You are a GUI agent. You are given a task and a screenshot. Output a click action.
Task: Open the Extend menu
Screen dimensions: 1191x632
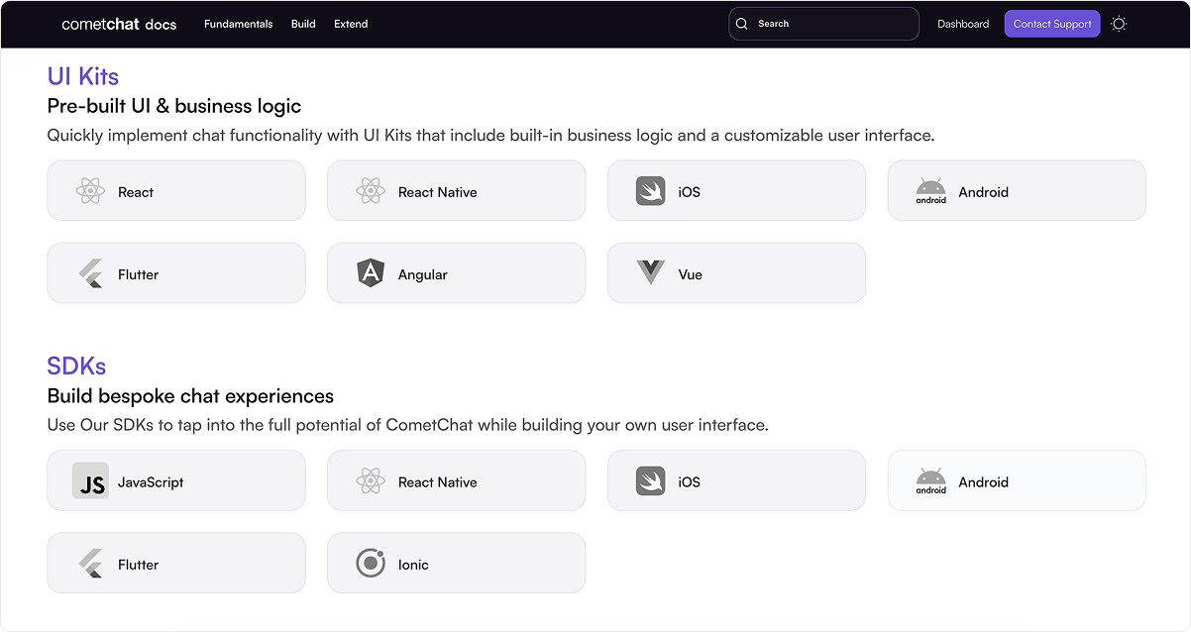(x=351, y=24)
